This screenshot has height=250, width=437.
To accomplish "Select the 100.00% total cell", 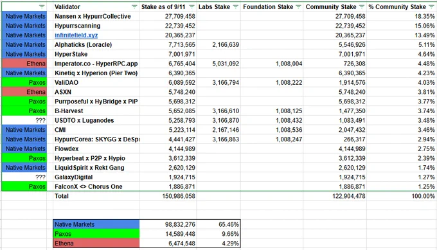I will click(x=402, y=196).
